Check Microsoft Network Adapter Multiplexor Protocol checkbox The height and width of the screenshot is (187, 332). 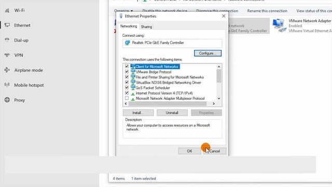[x=127, y=98]
